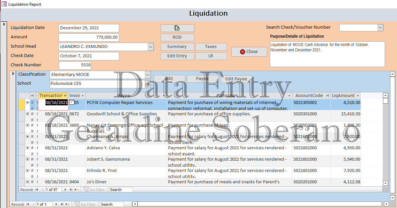Expand subdatasheet for Adriano Y. Calva row
The width and height of the screenshot is (397, 208).
tap(27, 148)
